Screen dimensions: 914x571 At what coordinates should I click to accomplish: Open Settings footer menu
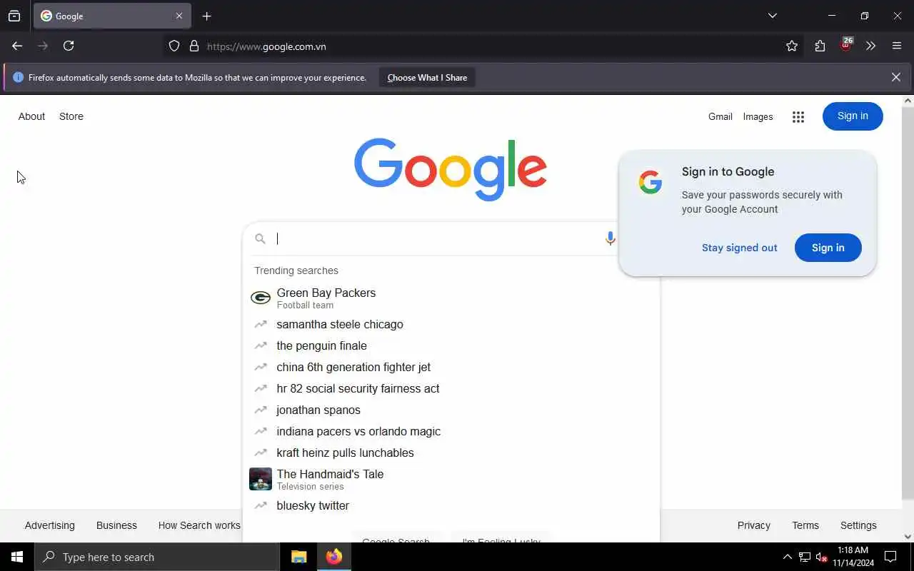tap(858, 525)
